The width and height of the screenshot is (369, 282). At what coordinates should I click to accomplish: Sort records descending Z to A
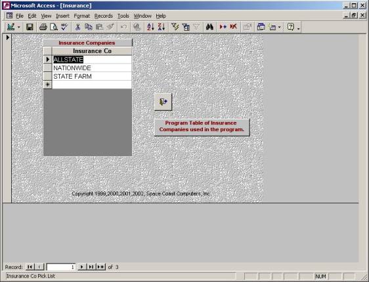[162, 27]
